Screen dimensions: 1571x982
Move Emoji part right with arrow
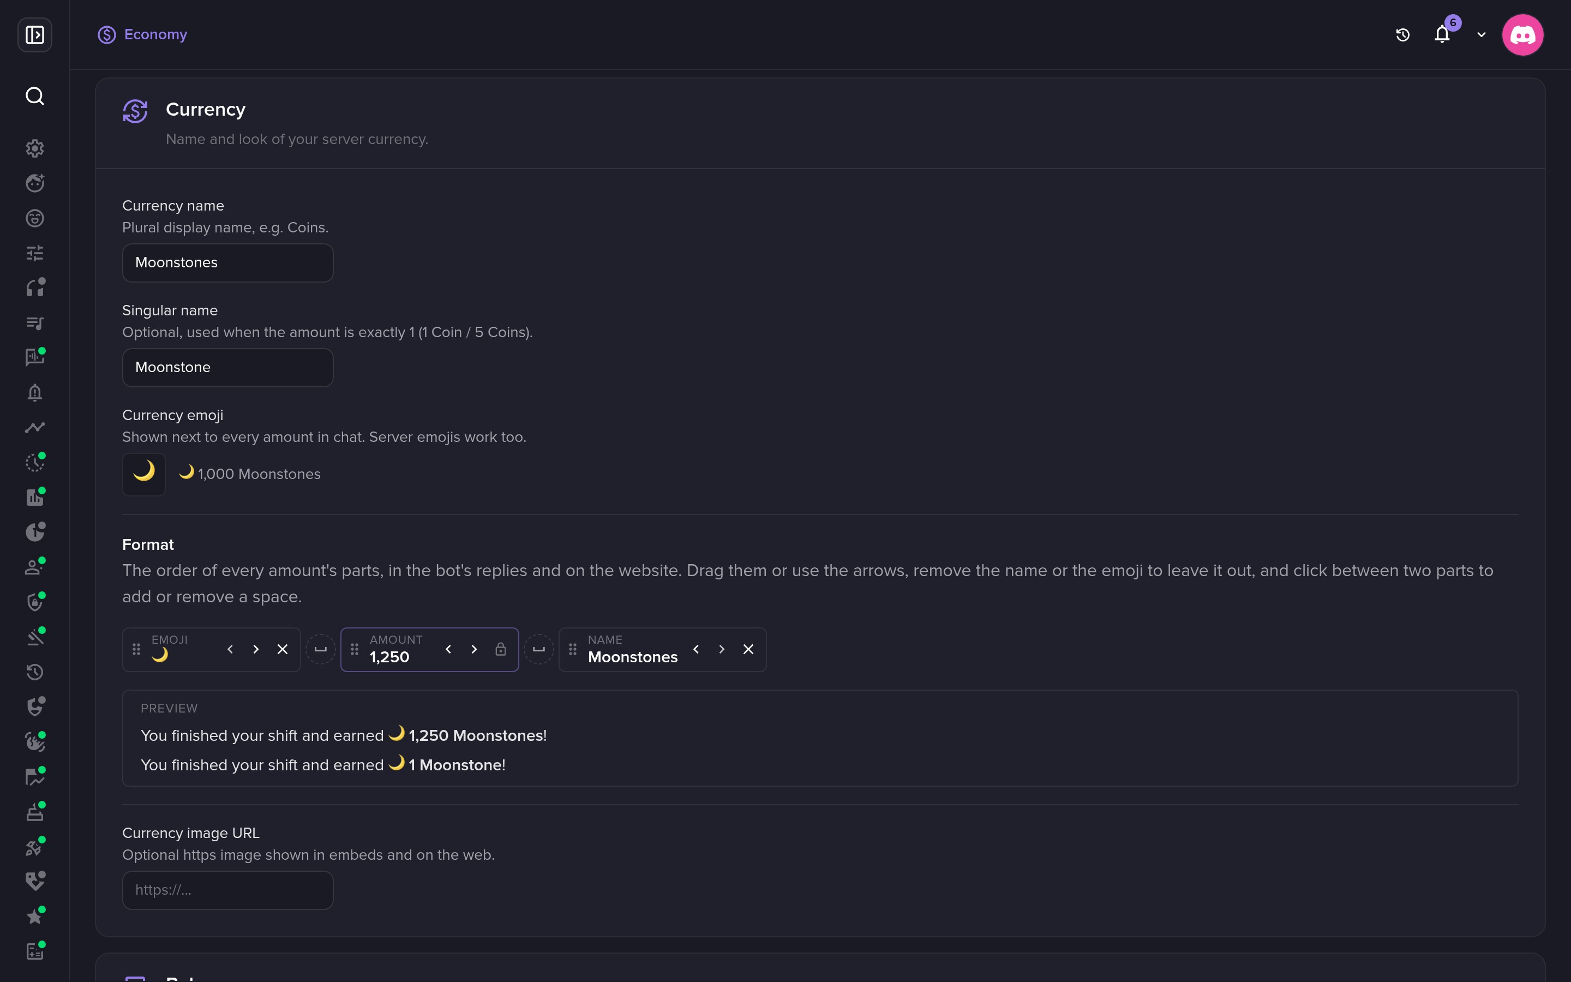click(x=256, y=649)
